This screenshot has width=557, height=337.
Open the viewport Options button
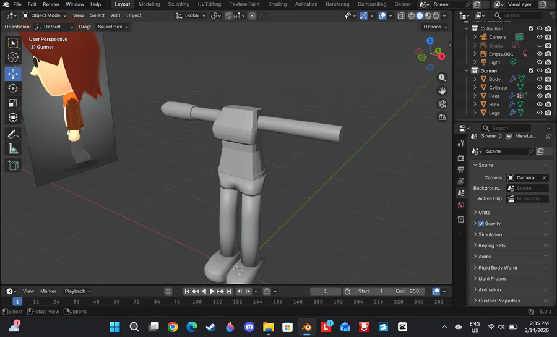pyautogui.click(x=434, y=27)
